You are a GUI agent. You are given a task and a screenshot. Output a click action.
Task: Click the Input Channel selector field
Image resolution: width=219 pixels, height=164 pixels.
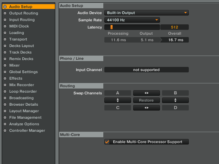(146, 70)
